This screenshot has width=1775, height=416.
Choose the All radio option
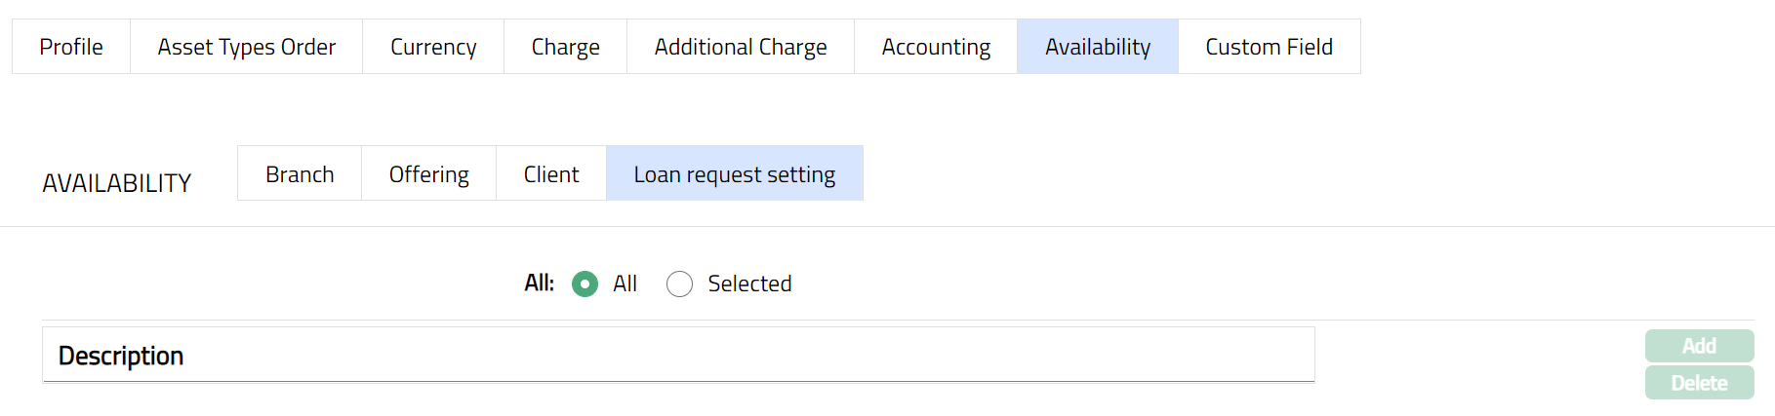click(585, 284)
